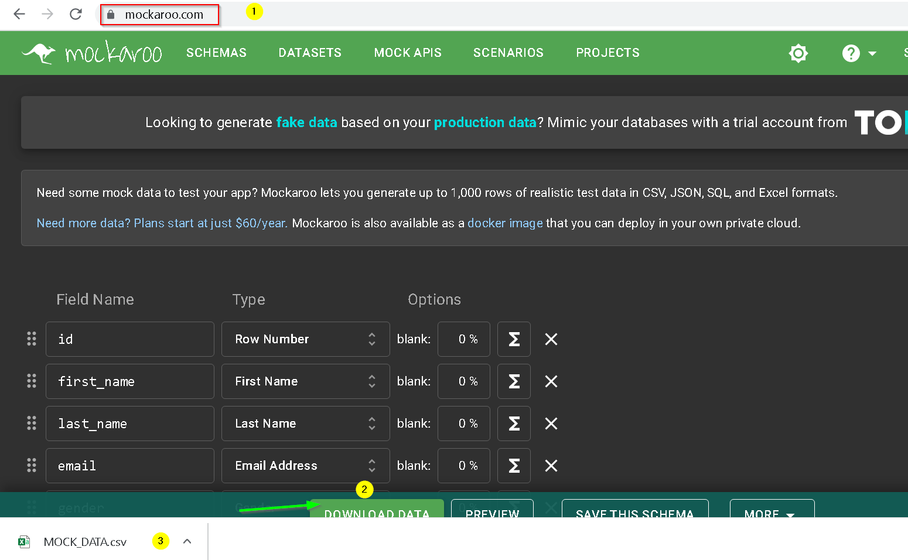
Task: Open the DATASETS menu
Action: (310, 53)
